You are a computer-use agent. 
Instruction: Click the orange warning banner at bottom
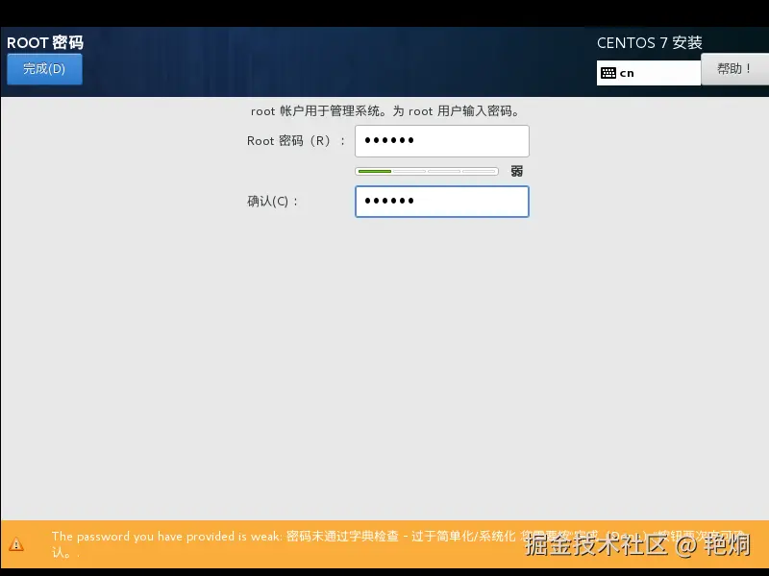tap(384, 541)
